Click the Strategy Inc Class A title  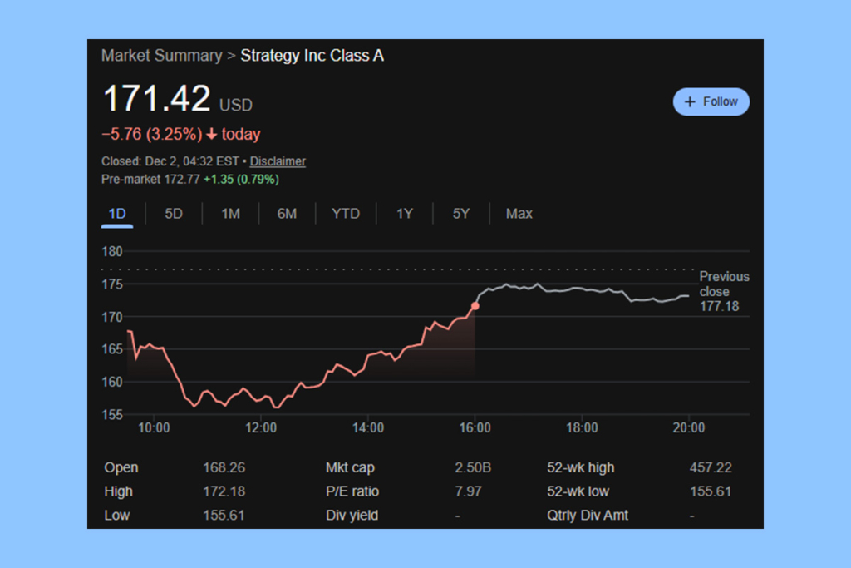tap(312, 55)
